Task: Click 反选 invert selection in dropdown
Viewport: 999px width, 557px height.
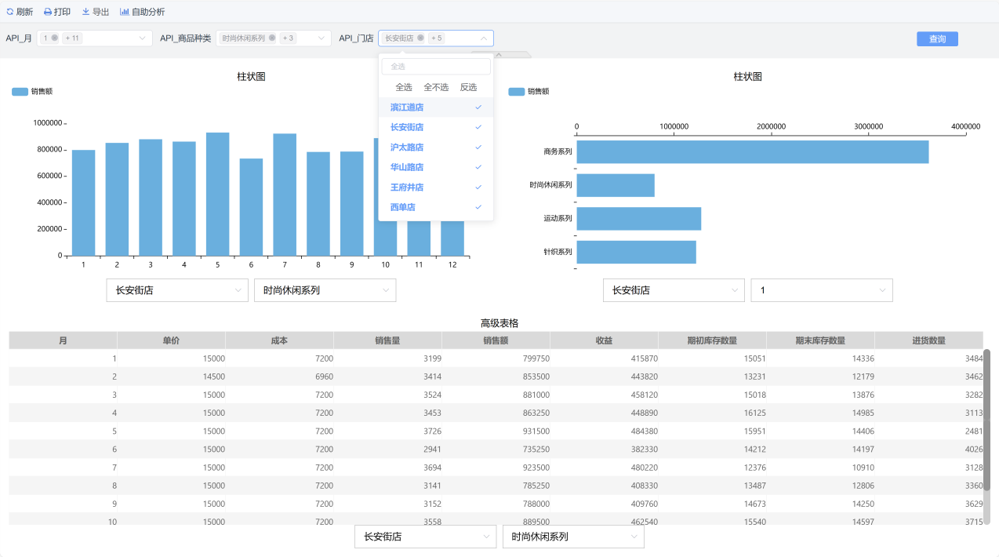Action: [468, 87]
